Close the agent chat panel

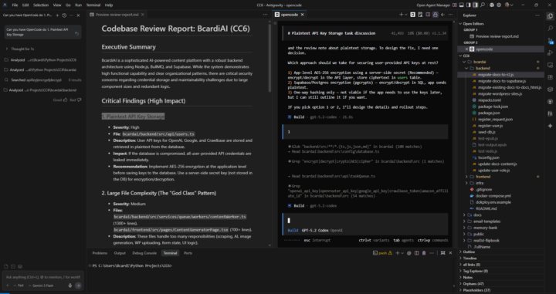click(x=78, y=15)
